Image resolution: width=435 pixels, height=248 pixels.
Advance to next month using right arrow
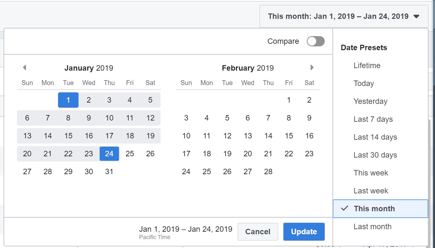[x=312, y=67]
